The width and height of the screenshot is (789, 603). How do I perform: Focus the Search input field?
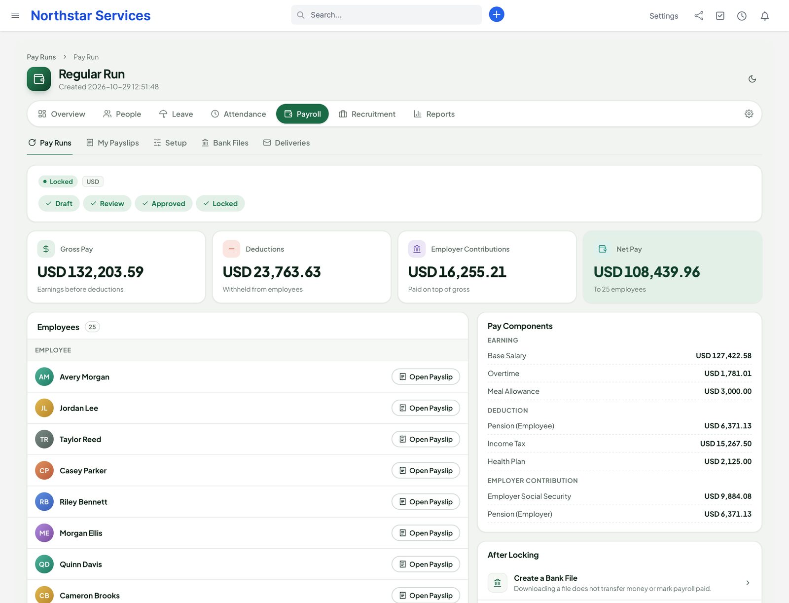click(x=387, y=15)
